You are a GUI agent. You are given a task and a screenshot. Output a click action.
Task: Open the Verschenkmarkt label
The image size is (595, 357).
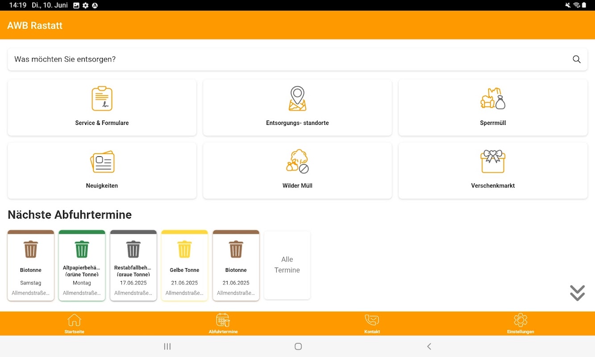(493, 186)
